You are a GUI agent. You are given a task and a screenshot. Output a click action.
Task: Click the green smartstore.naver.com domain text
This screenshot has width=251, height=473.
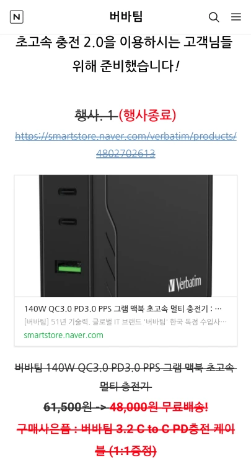click(x=63, y=335)
